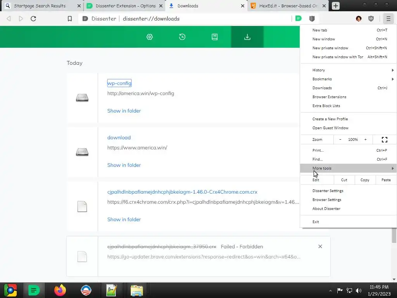397x298 pixels.
Task: Reload the current page
Action: click(x=33, y=19)
